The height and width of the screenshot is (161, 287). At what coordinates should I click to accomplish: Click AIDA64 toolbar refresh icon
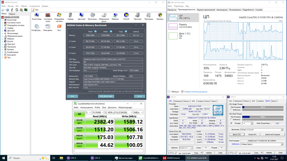pyautogui.click(x=17, y=10)
